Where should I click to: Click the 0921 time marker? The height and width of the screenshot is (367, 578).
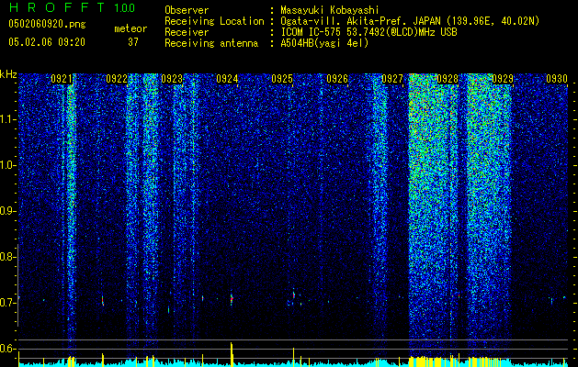(62, 79)
